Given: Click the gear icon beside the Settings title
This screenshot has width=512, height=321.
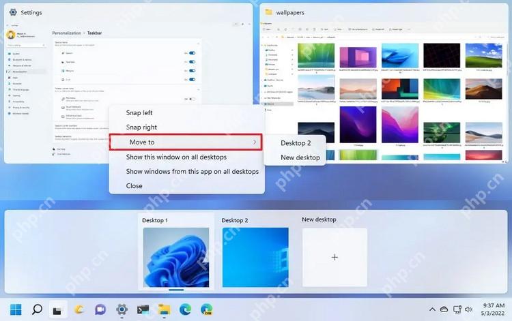Looking at the screenshot, I should point(13,12).
